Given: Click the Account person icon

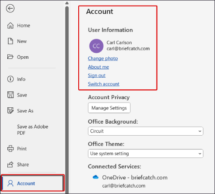Looking at the screenshot, I should pos(10,183).
